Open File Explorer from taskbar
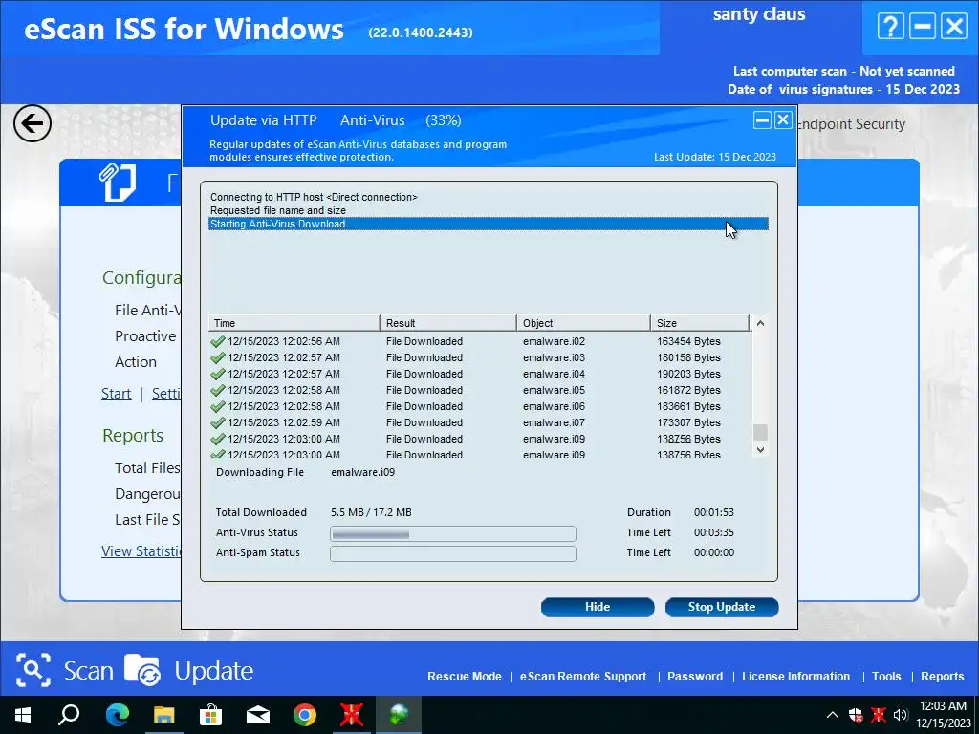 (x=163, y=715)
